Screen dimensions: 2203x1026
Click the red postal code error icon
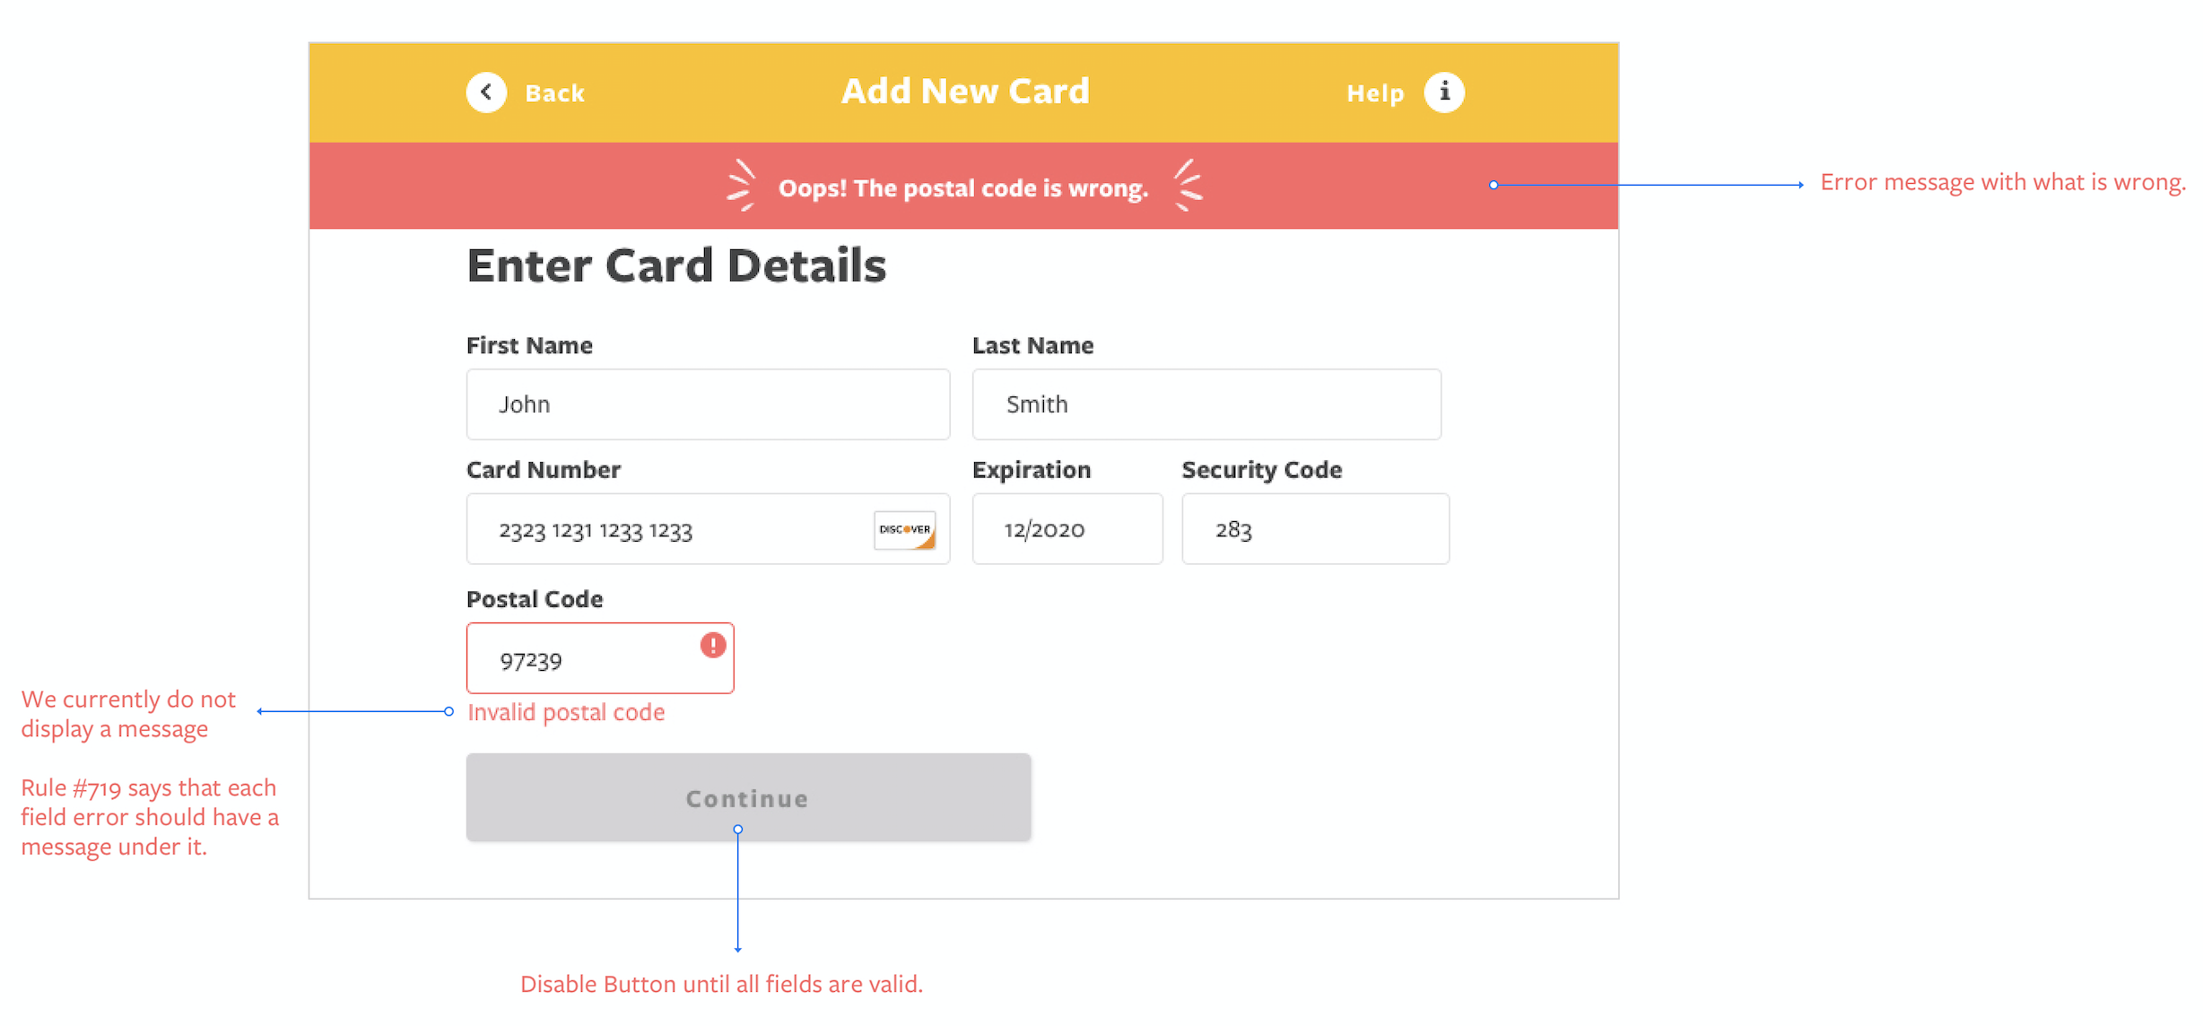click(x=713, y=645)
